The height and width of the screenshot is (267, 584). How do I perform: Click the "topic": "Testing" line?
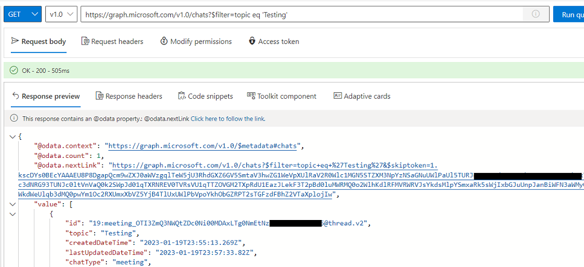point(101,233)
